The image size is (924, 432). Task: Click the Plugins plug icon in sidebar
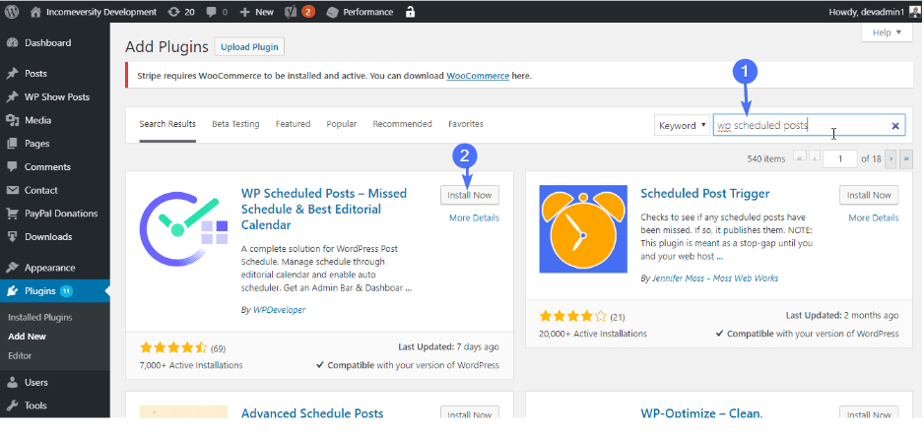[x=13, y=291]
